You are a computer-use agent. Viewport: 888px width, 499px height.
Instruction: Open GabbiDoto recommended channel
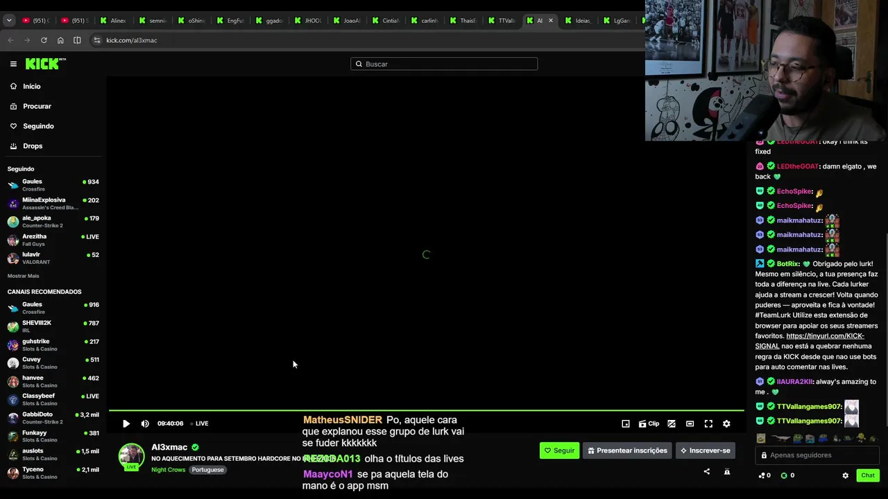pos(53,419)
